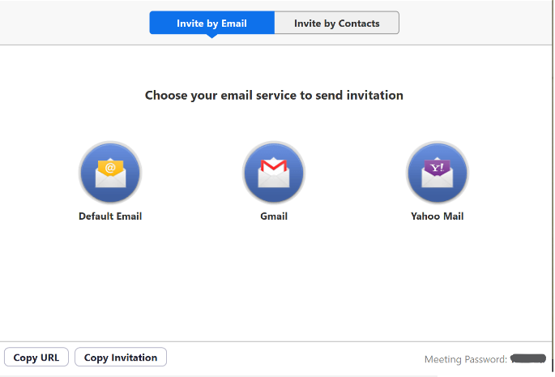Click the Copy Invitation button
The height and width of the screenshot is (377, 555).
tap(121, 358)
